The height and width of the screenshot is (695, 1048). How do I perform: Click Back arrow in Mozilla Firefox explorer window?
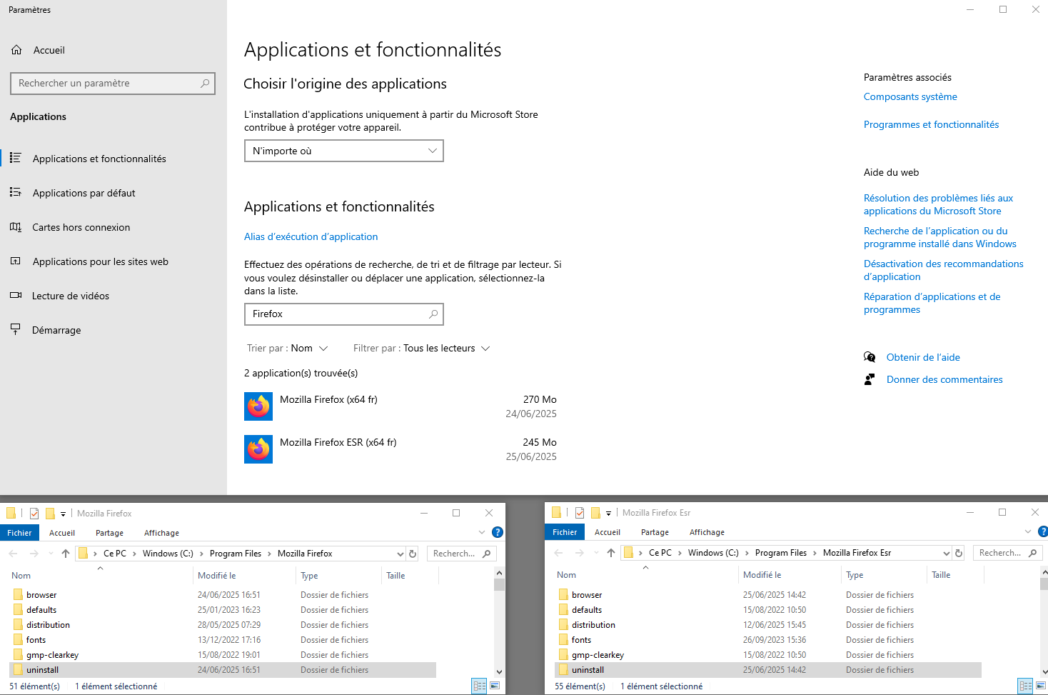point(13,554)
